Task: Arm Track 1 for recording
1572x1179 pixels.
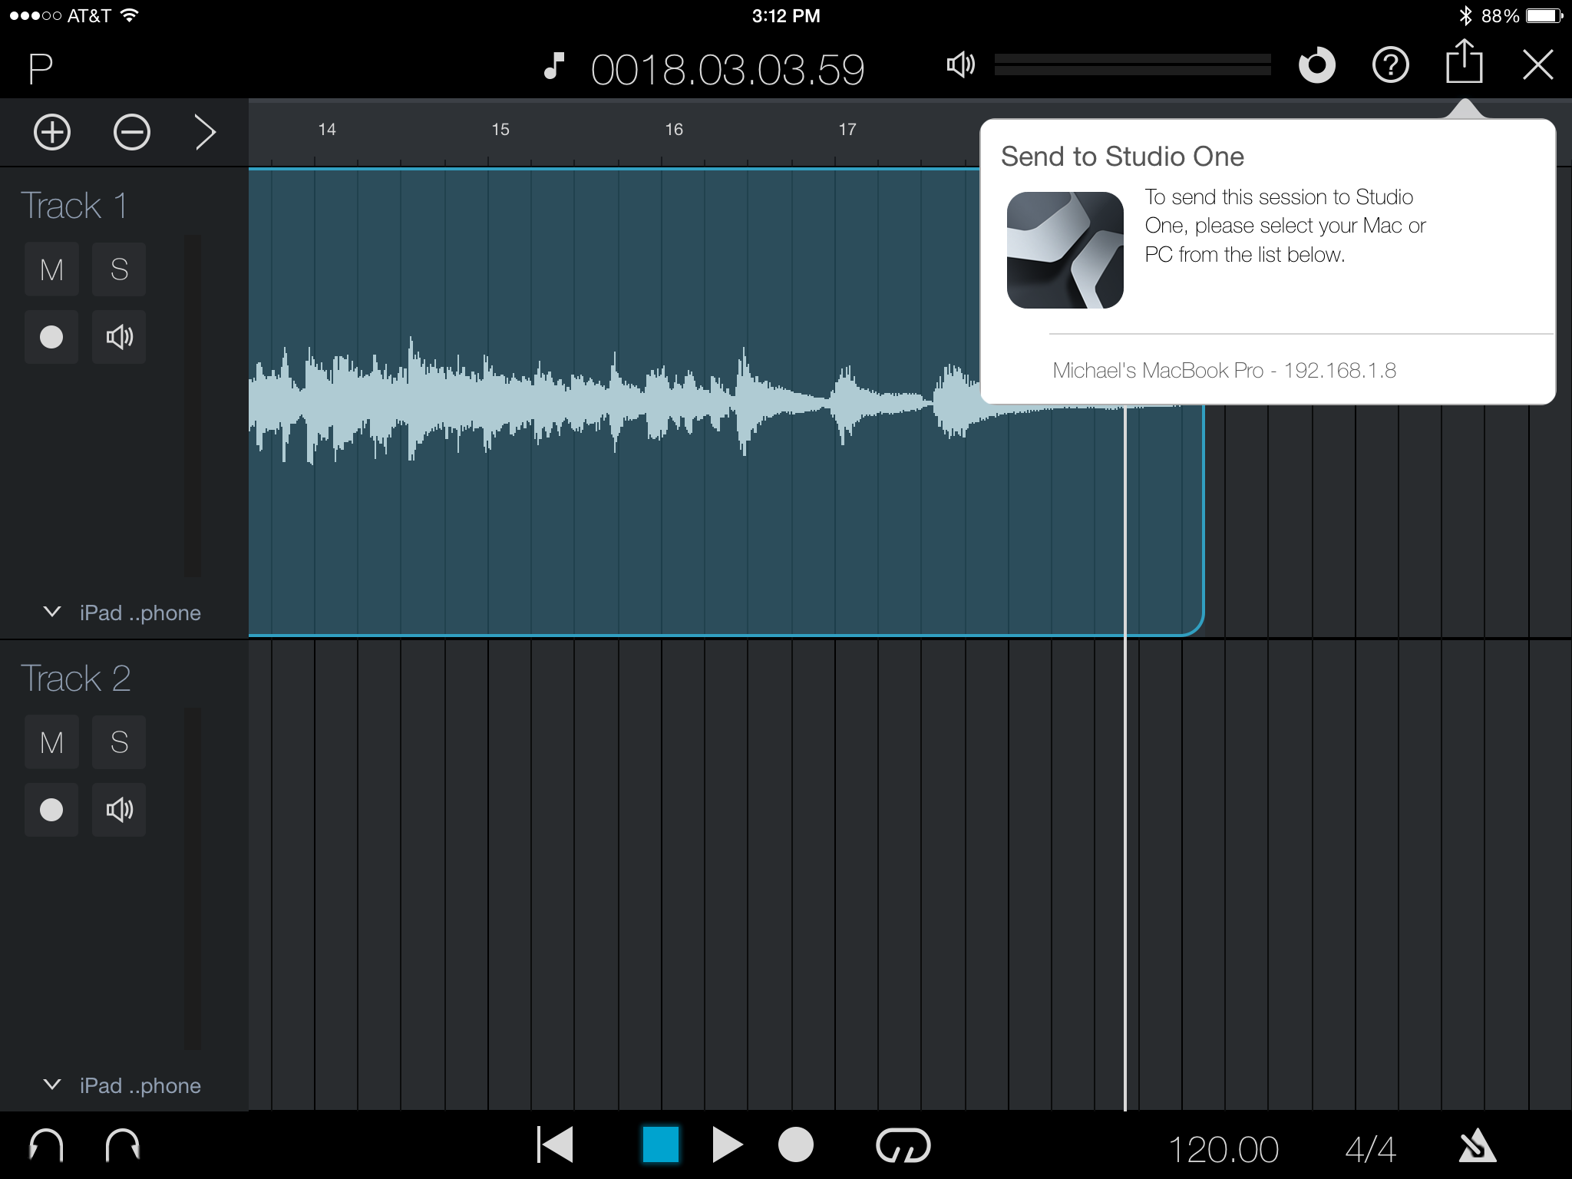Action: click(51, 337)
